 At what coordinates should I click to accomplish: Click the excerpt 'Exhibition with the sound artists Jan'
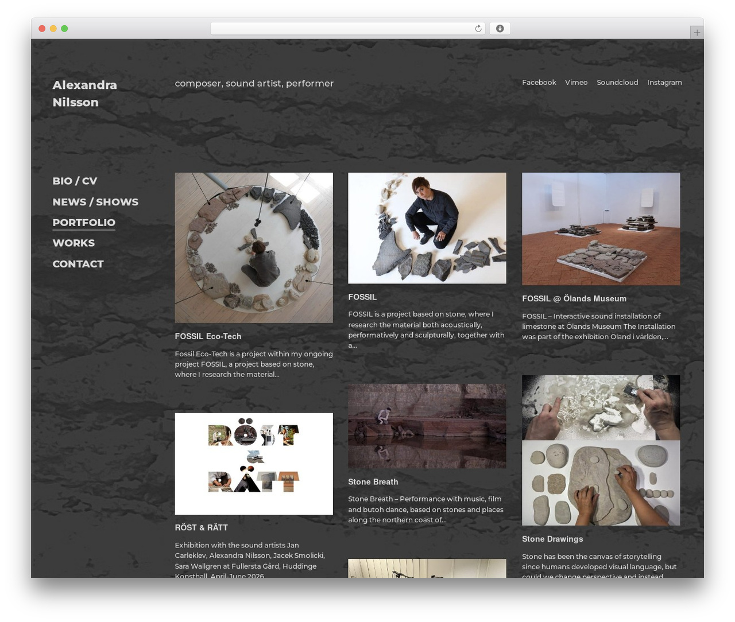click(x=250, y=561)
